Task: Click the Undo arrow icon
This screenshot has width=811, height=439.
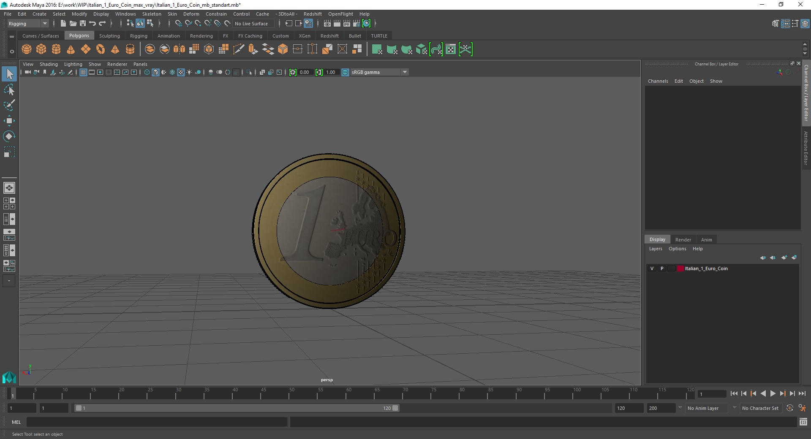Action: pos(93,24)
